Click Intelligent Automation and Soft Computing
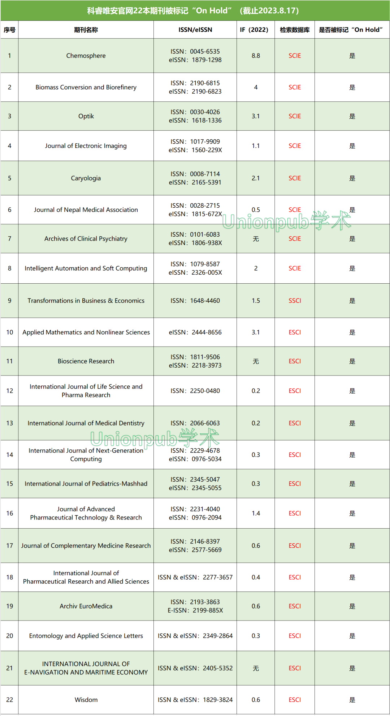Viewport: 390px width, 716px height. 86,268
